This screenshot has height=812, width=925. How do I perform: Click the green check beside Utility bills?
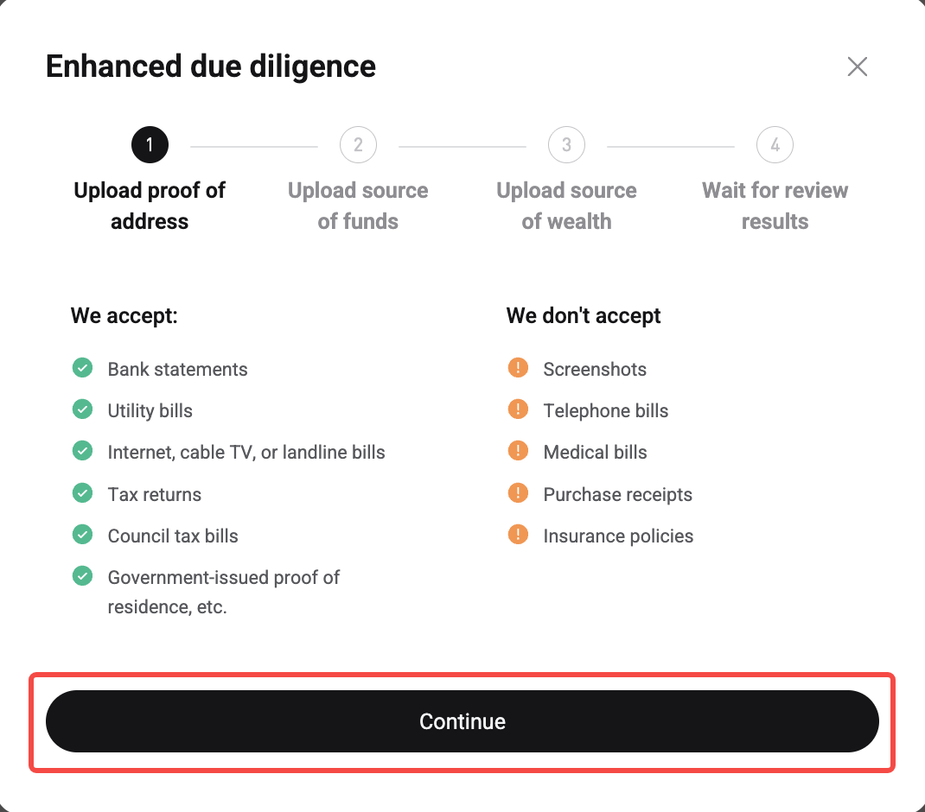coord(82,409)
